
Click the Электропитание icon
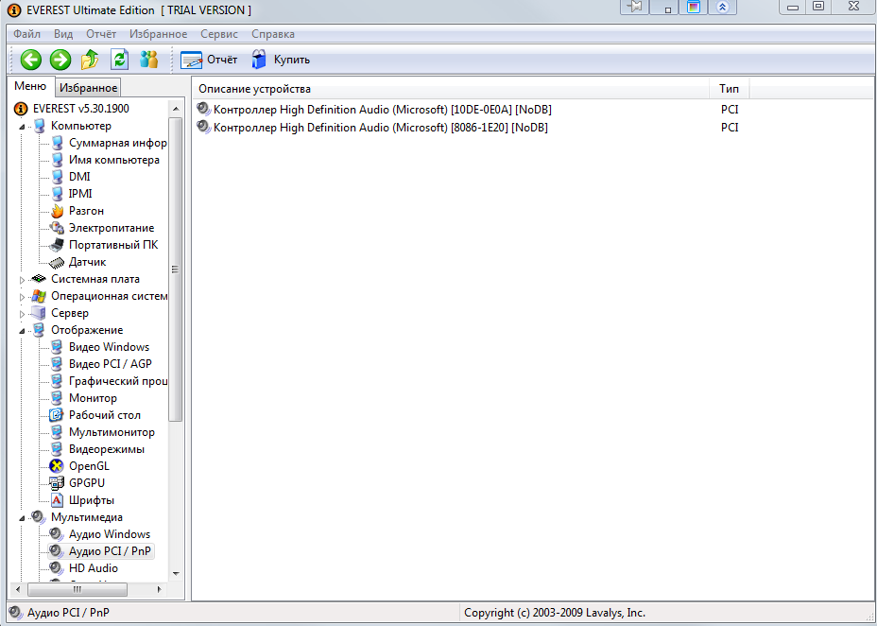[x=57, y=228]
